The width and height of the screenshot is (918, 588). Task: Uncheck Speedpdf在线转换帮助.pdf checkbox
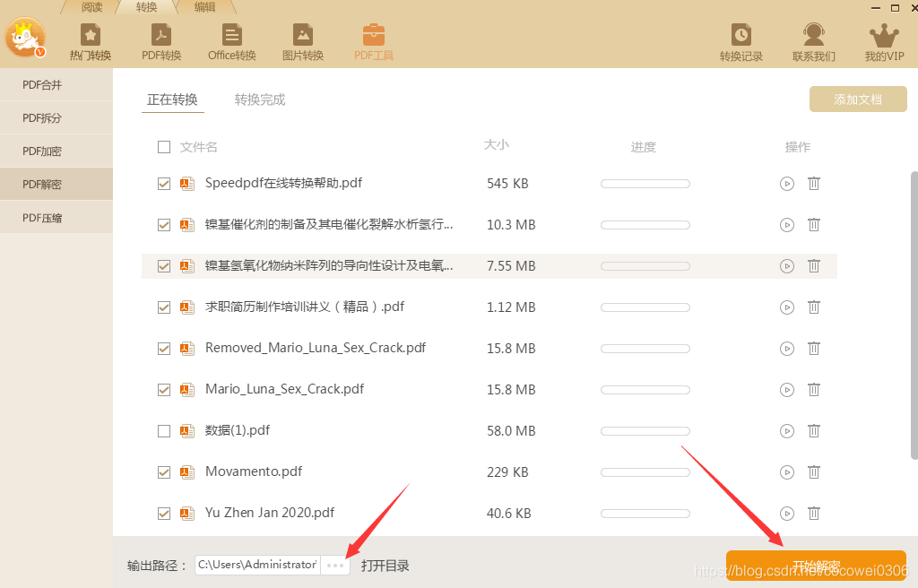(164, 184)
